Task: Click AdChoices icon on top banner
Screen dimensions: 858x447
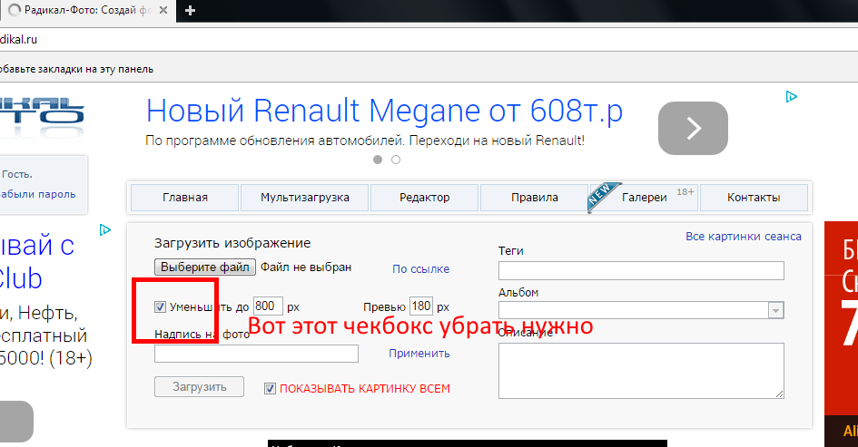Action: coord(792,96)
